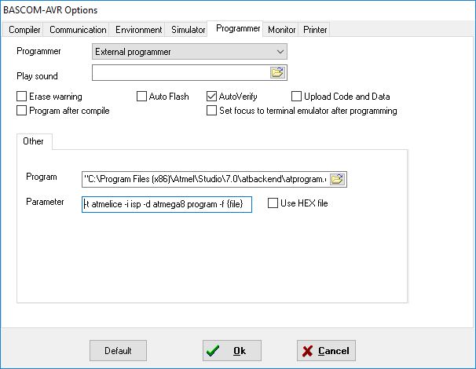Open the Communication tab
Screen dimensions: 476x369
[x=78, y=30]
